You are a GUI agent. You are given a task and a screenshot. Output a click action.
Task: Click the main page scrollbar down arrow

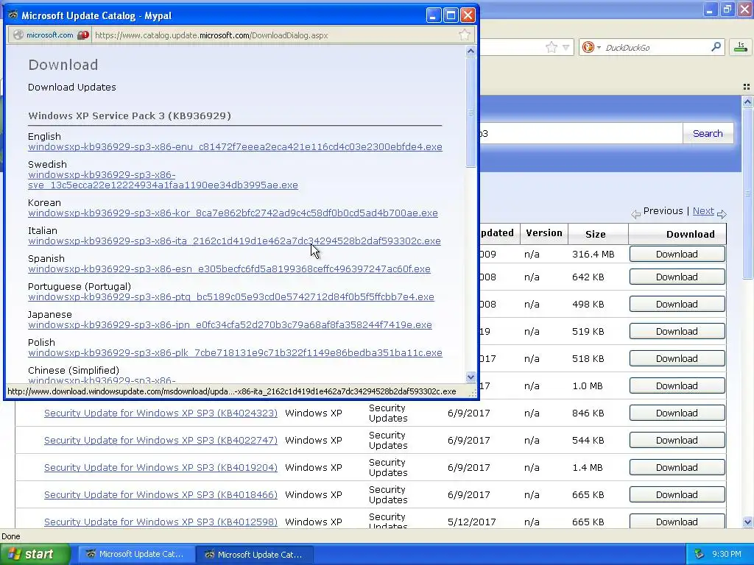click(x=747, y=522)
